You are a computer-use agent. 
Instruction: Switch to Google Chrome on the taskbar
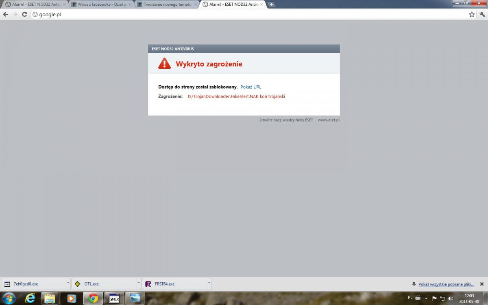click(93, 298)
